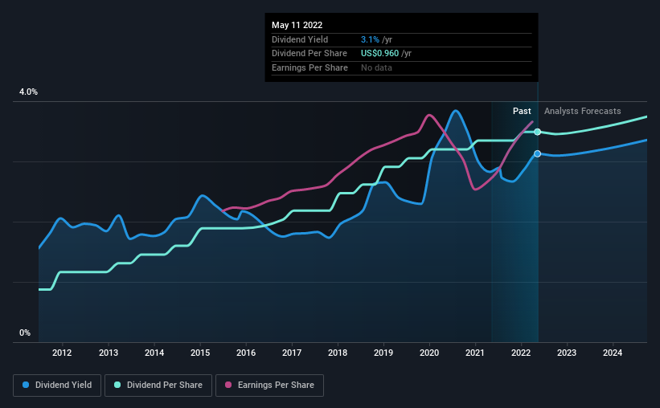Toggle the Dividend Yield legend button
Viewport: 660px width, 408px height.
click(57, 386)
